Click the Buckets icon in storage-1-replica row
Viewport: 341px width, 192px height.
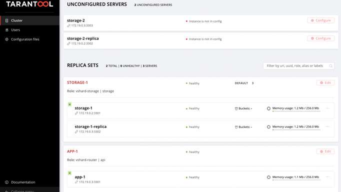(236, 127)
